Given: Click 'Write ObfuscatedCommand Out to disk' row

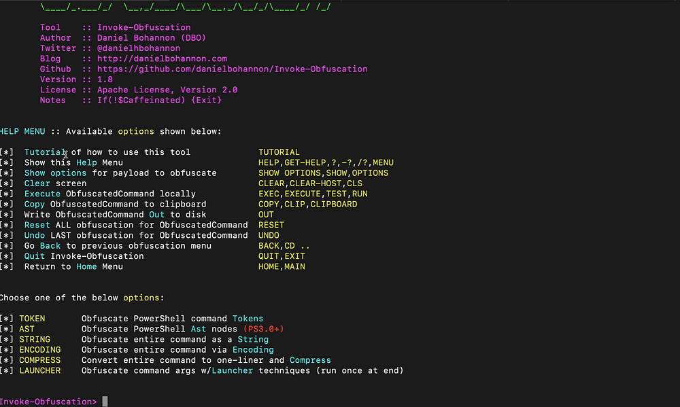Looking at the screenshot, I should point(116,215).
